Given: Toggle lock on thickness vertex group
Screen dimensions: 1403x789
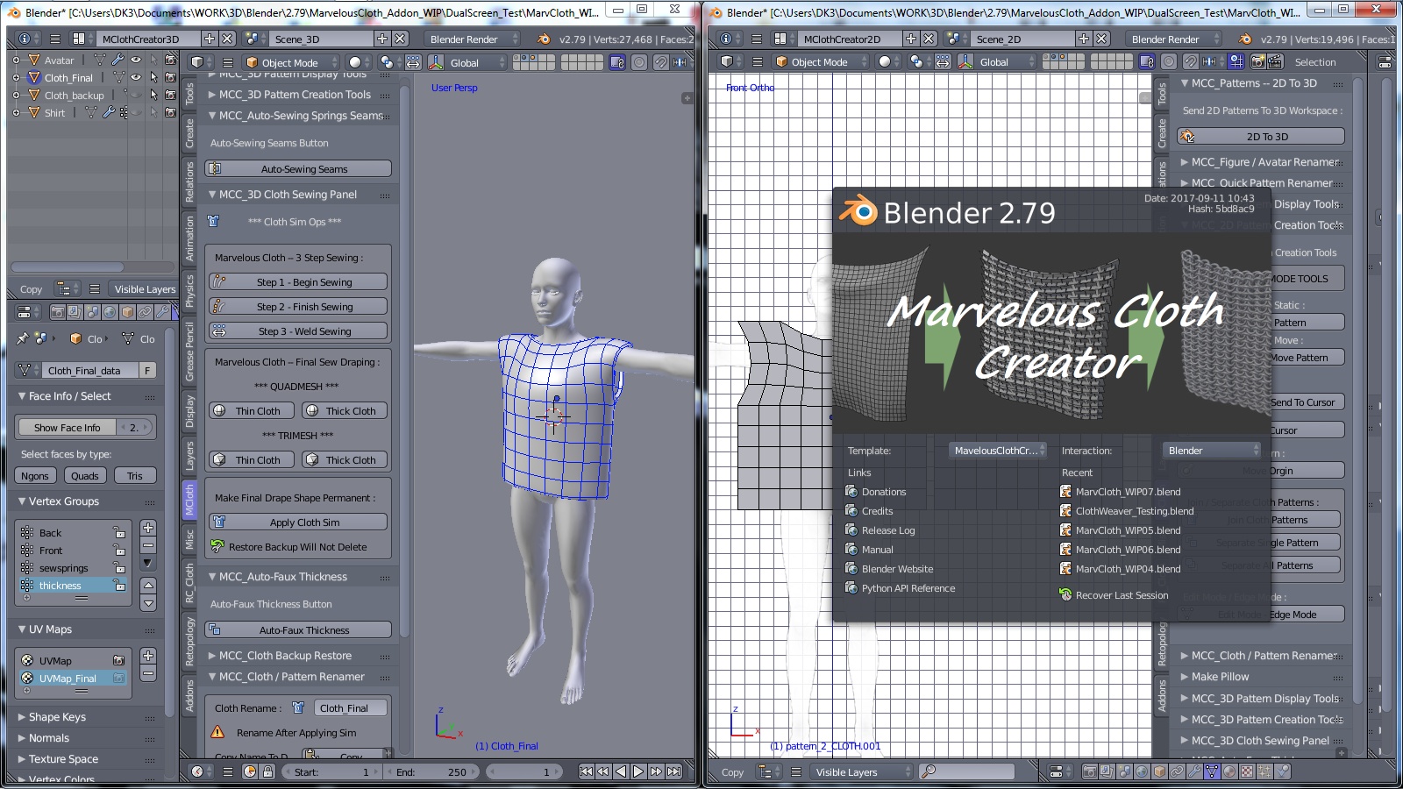Looking at the screenshot, I should pos(119,586).
